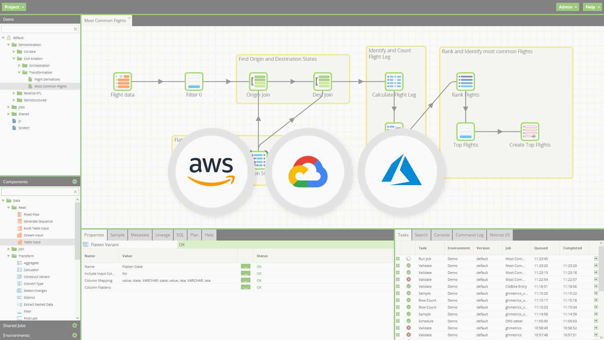Click the Create Top Flights node

coord(530,132)
